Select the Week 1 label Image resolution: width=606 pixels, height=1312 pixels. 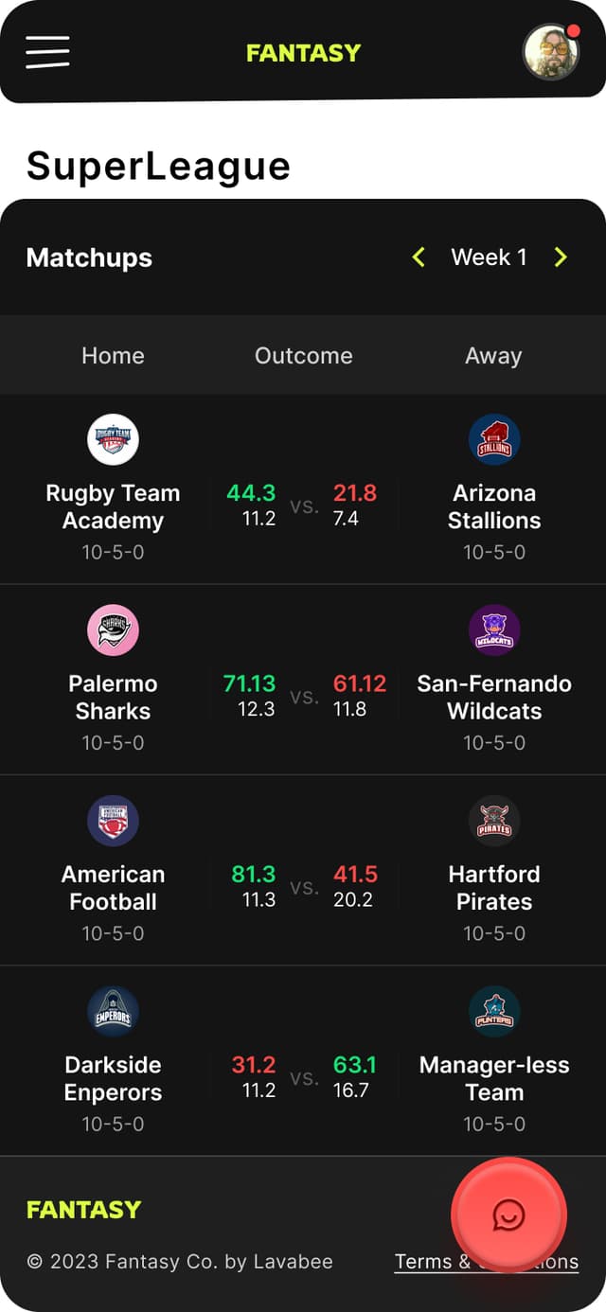click(x=490, y=257)
